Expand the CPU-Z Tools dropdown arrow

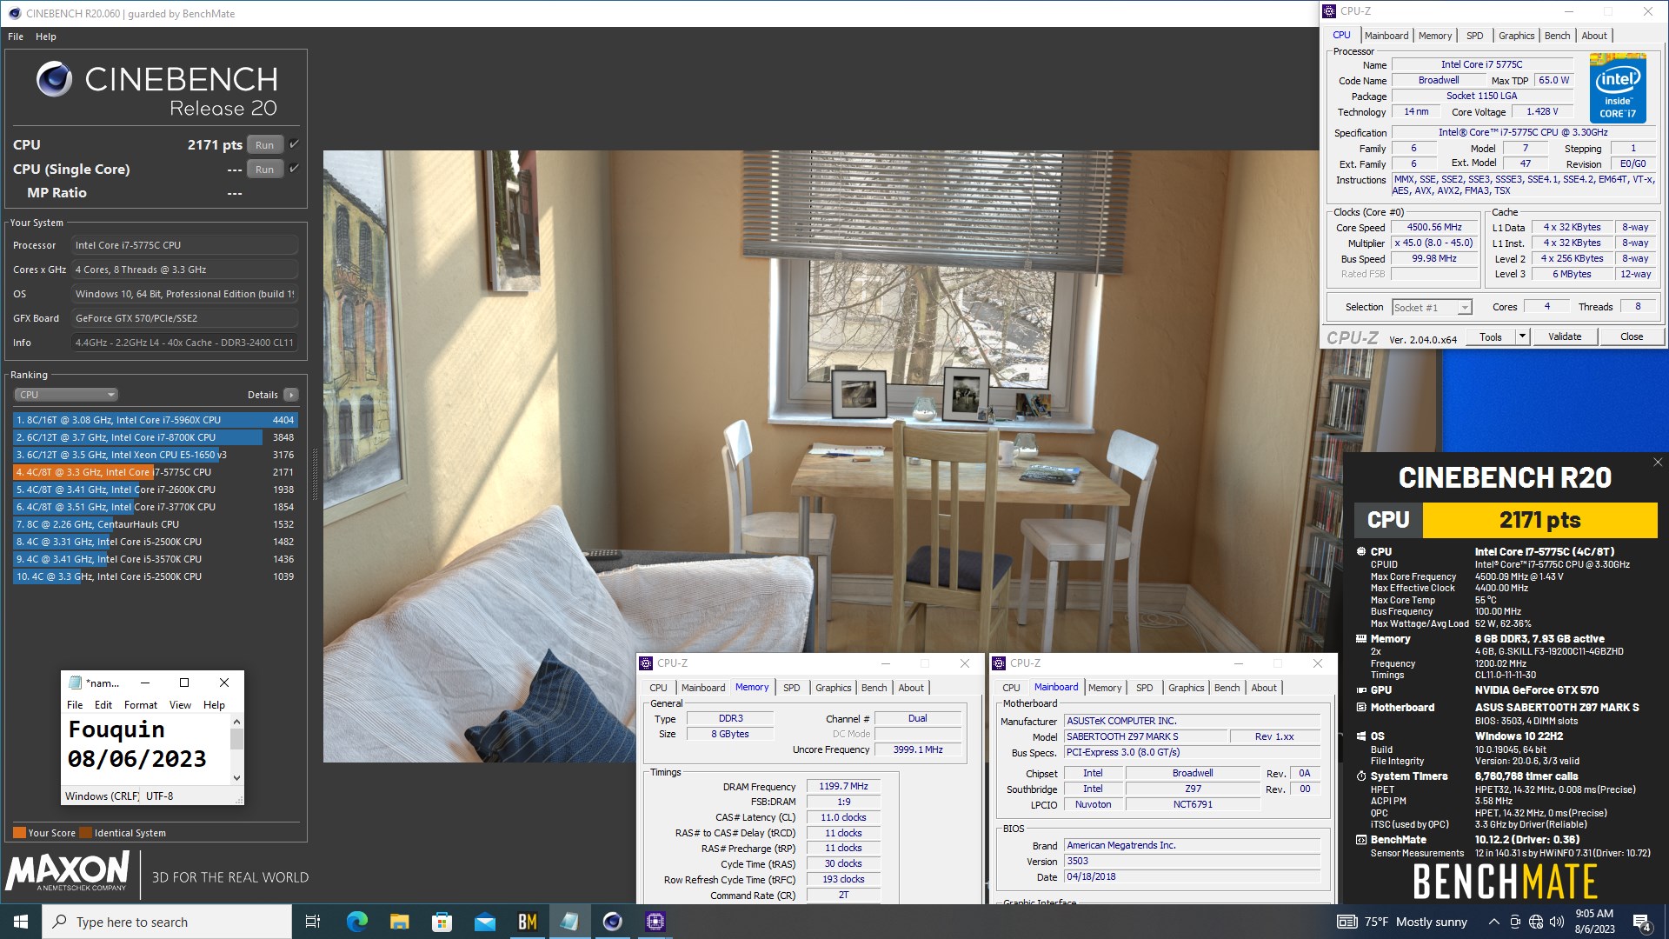click(1522, 336)
